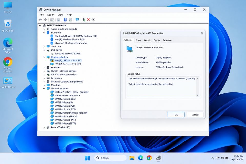Switch to the Details tab
Screen dimensions: 246x164
(147, 40)
